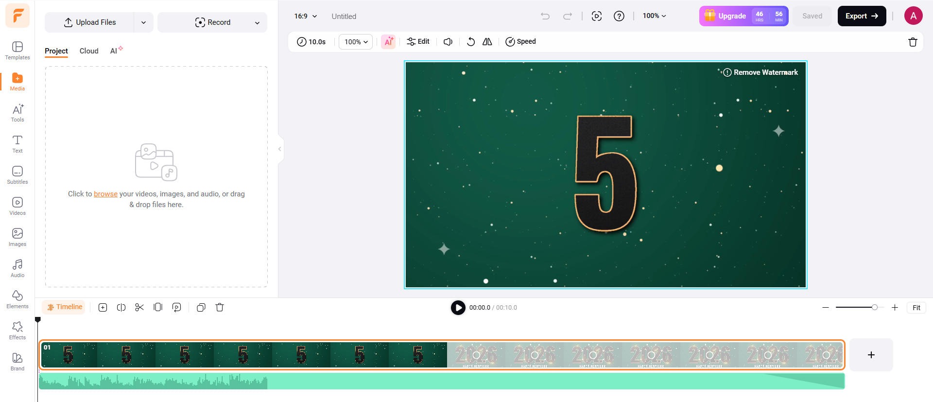This screenshot has height=402, width=933.
Task: Expand the Record options dropdown
Action: 257,22
